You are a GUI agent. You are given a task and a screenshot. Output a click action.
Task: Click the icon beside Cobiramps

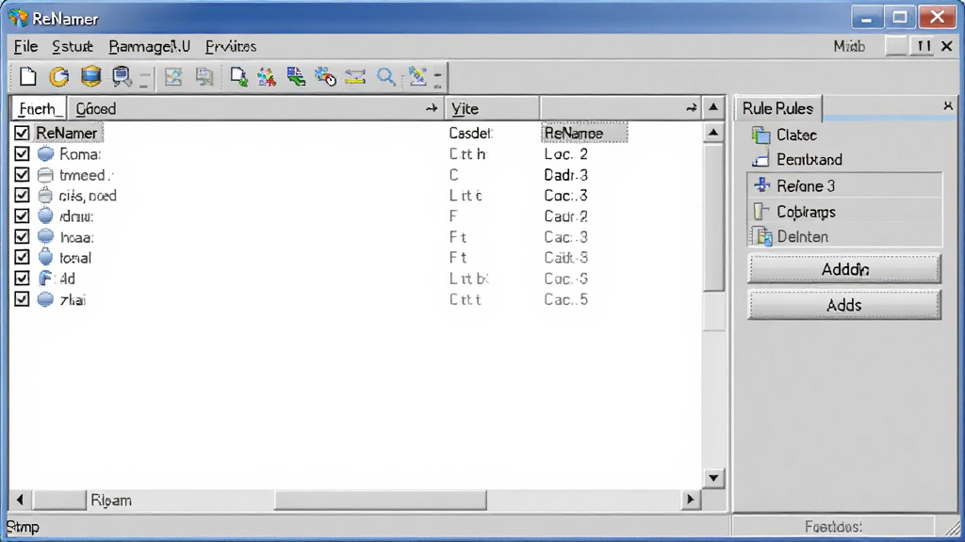click(761, 212)
